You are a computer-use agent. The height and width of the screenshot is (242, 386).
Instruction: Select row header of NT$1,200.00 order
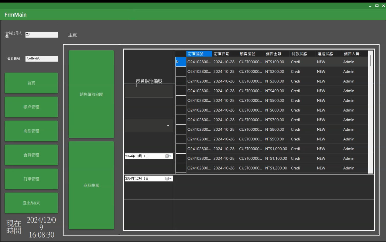pos(180,168)
